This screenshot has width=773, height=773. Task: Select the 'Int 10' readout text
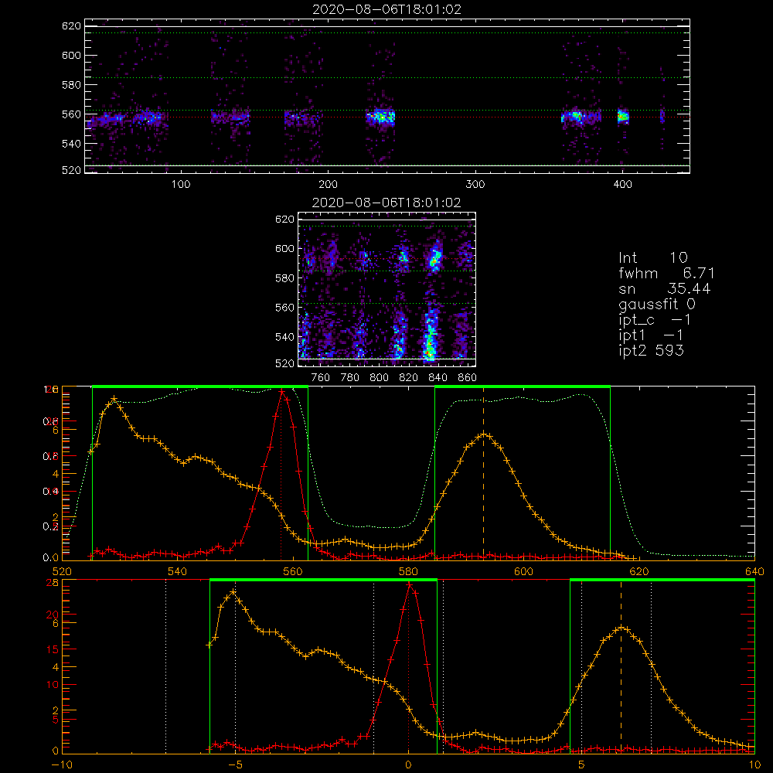pyautogui.click(x=652, y=257)
